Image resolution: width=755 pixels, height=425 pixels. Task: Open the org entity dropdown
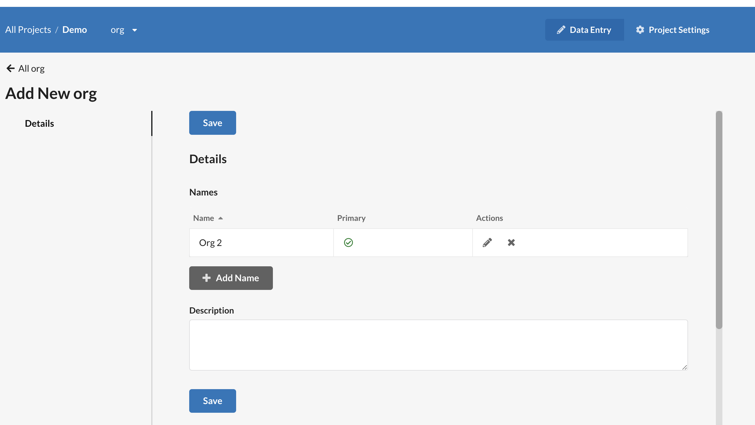tap(124, 30)
